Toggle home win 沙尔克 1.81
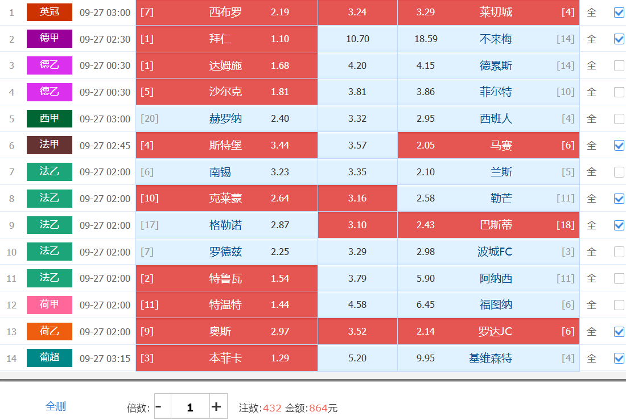Screen dimensions: 626x420 (x=226, y=92)
